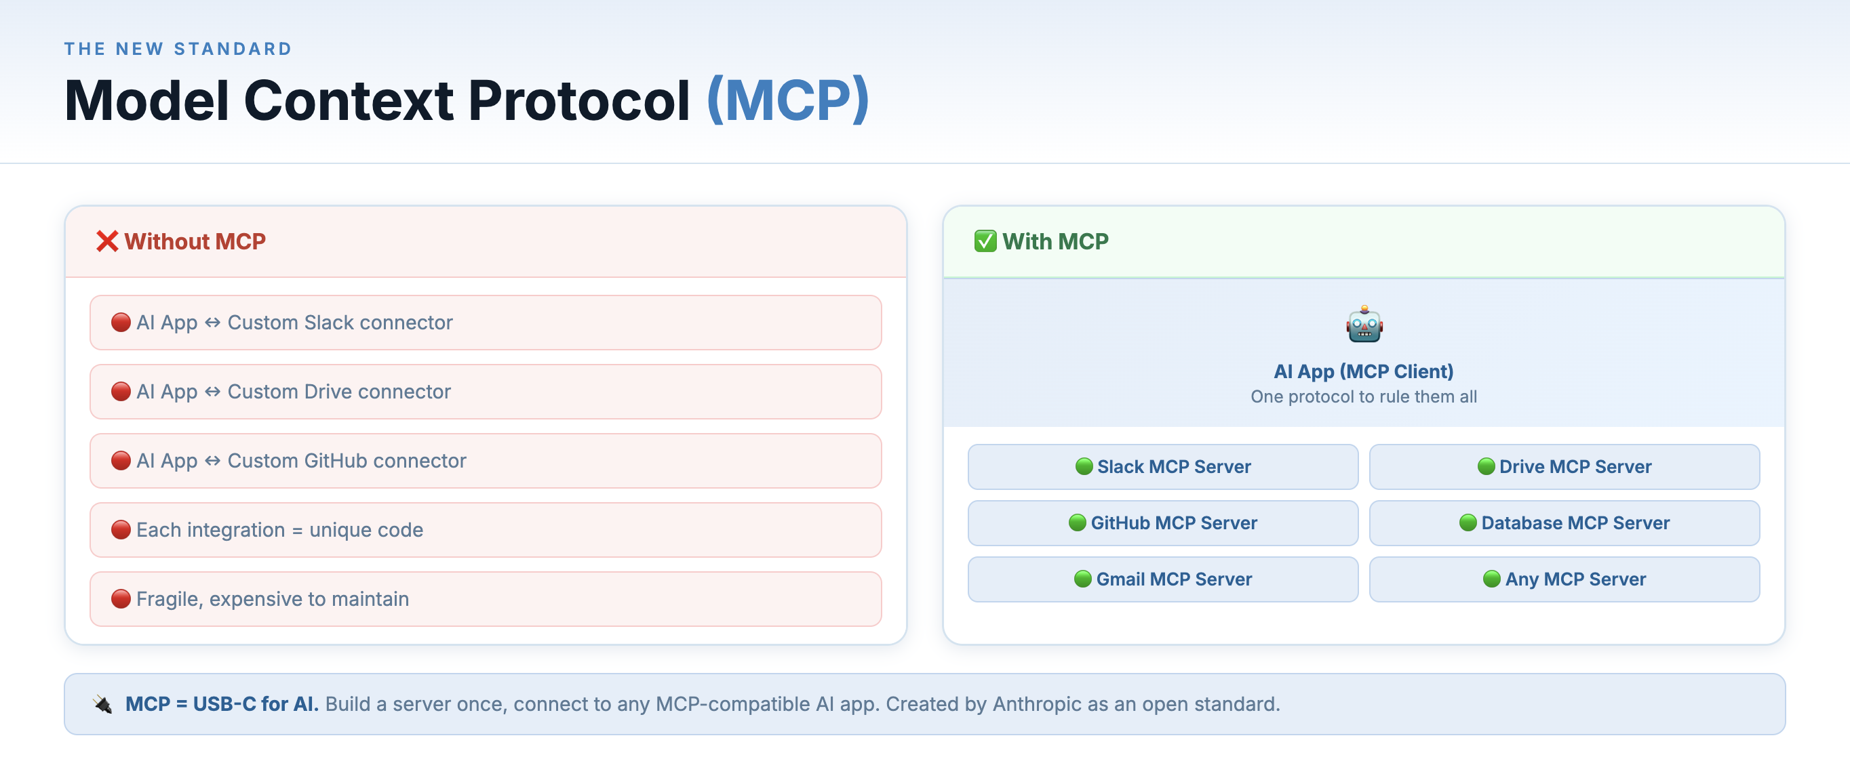Screen dimensions: 1850x759
Task: Click the green status dot on Gmail MCP Server
Action: tap(1083, 579)
